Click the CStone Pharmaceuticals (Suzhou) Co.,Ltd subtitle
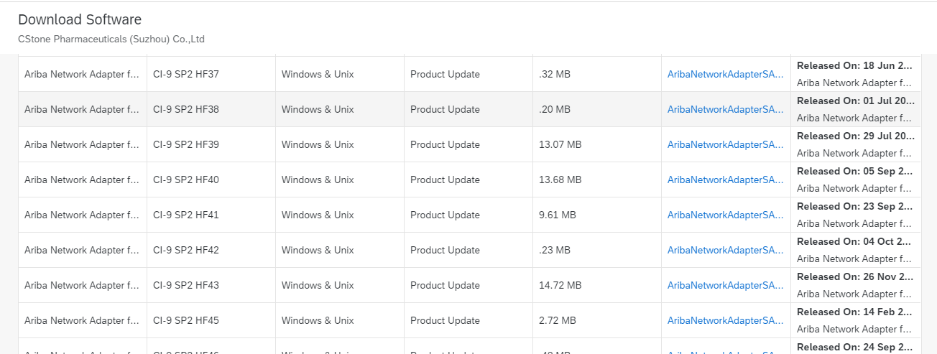The width and height of the screenshot is (937, 354). [111, 39]
